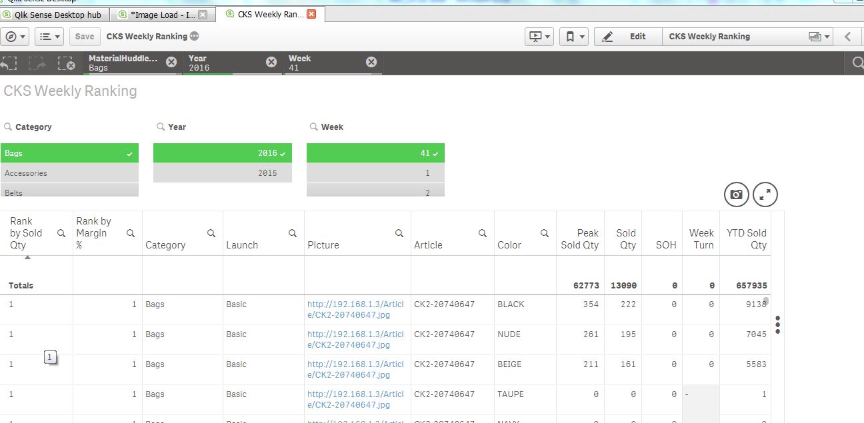
Task: Search the Rank by Sold Qty column
Action: coord(61,233)
